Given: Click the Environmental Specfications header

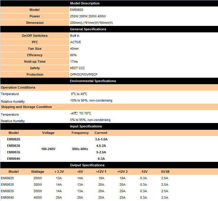Looking at the screenshot, I should (93, 81).
